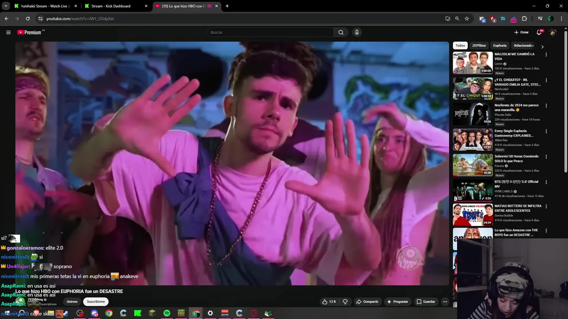Open the settings gear in taskbar
568x319 pixels.
click(x=210, y=313)
